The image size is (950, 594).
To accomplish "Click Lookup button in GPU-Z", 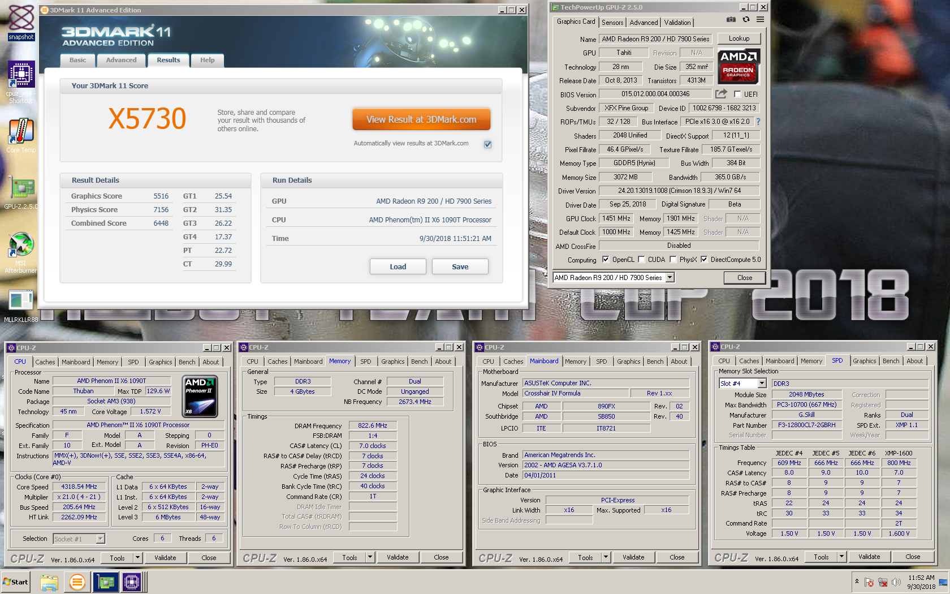I will pos(739,38).
